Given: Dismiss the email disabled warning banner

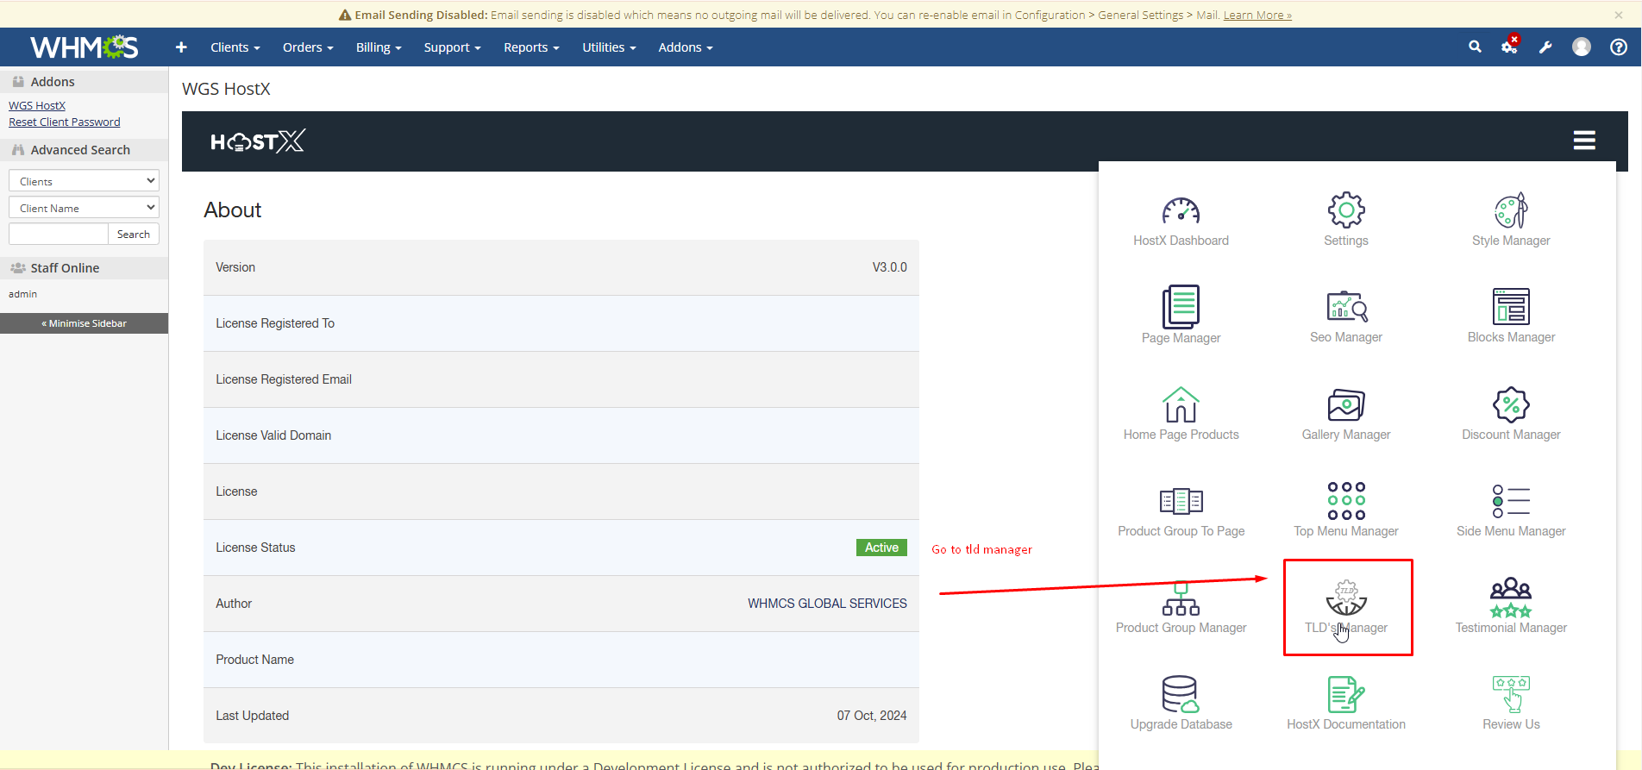Looking at the screenshot, I should [x=1618, y=15].
